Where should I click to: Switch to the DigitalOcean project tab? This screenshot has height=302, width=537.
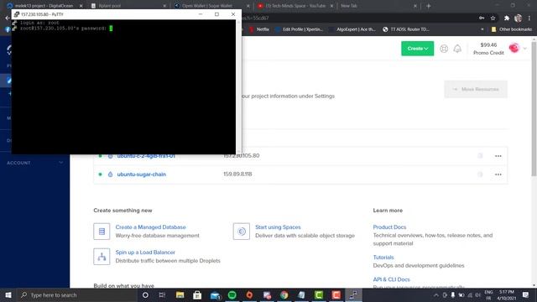44,6
